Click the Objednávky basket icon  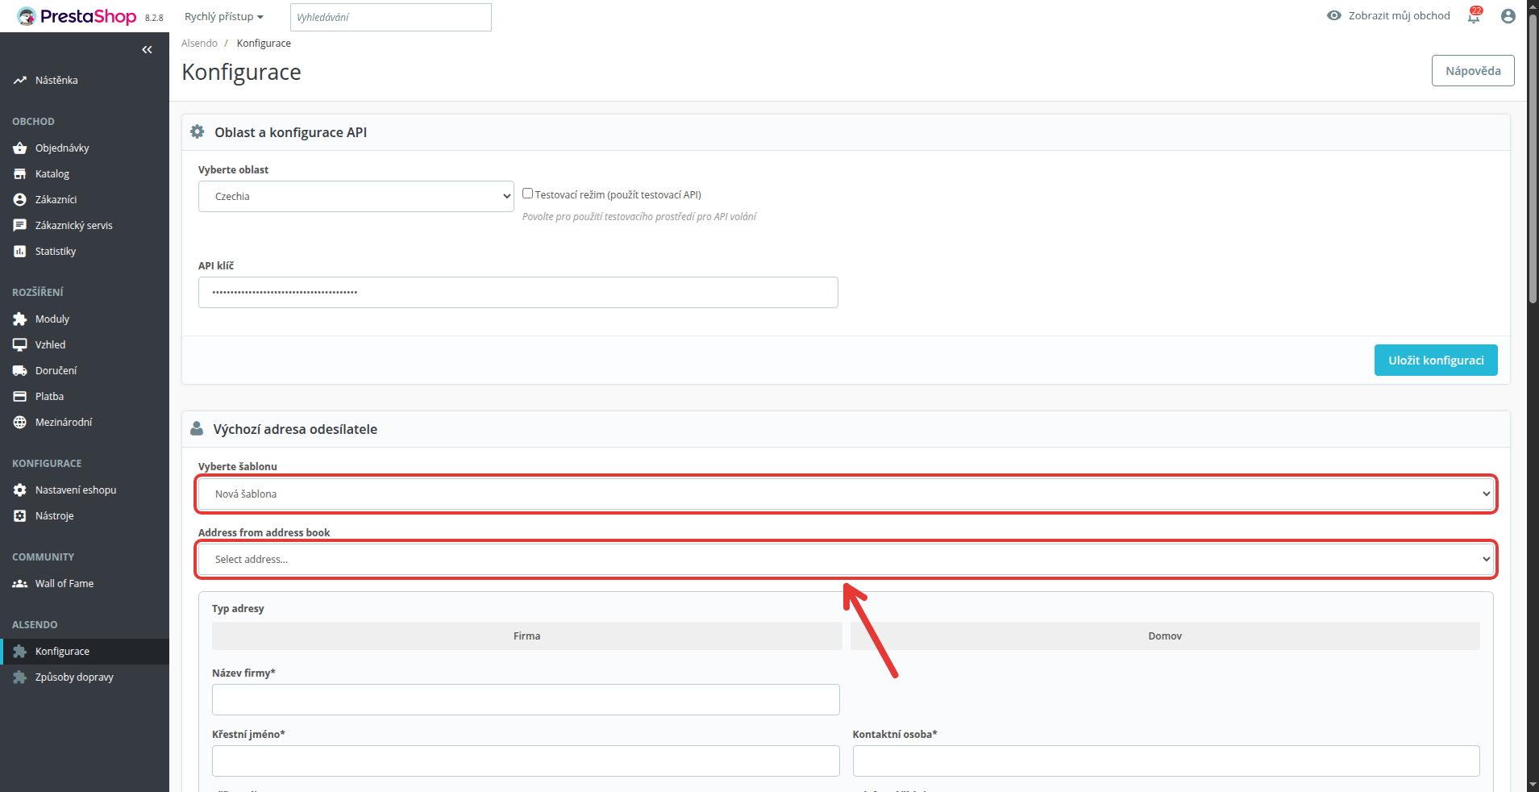(20, 148)
